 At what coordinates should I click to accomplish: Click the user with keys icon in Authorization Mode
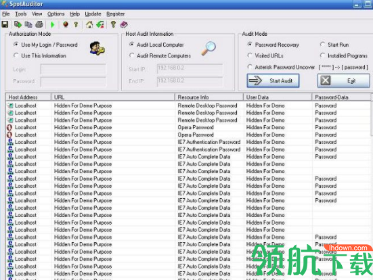[x=97, y=49]
